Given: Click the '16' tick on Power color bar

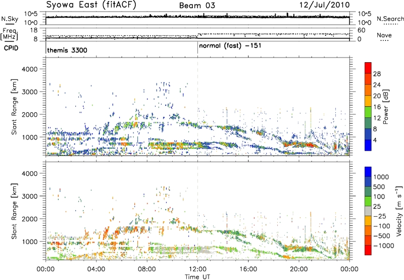Looking at the screenshot, I should [377, 107].
